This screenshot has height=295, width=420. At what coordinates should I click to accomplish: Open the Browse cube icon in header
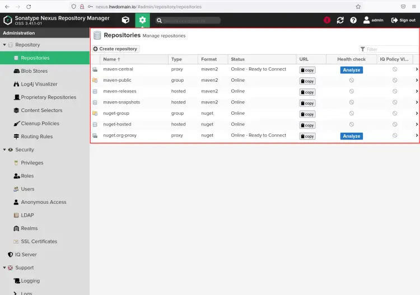125,20
